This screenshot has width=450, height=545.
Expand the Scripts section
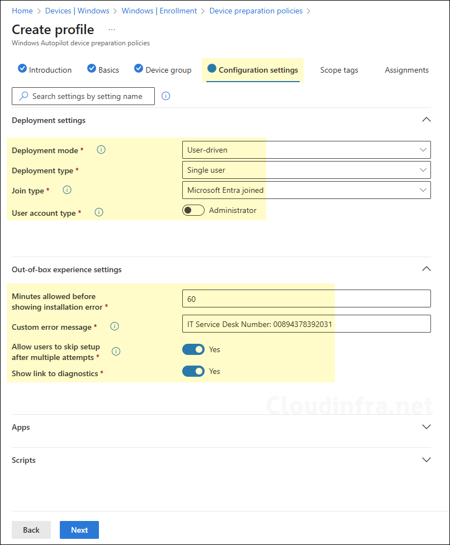pyautogui.click(x=426, y=460)
